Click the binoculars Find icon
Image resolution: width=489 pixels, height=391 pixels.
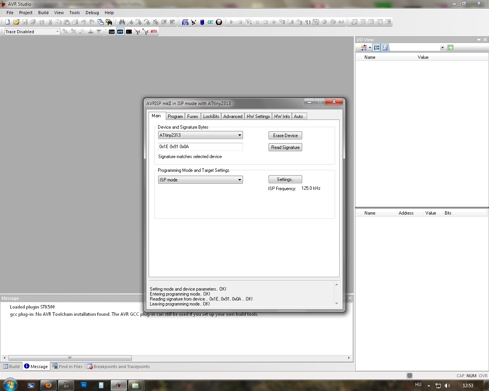point(122,22)
